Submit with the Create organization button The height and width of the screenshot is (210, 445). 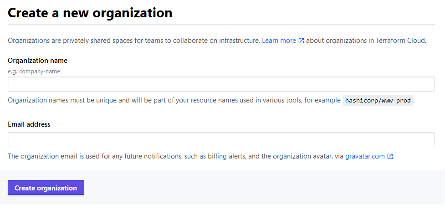(x=46, y=188)
